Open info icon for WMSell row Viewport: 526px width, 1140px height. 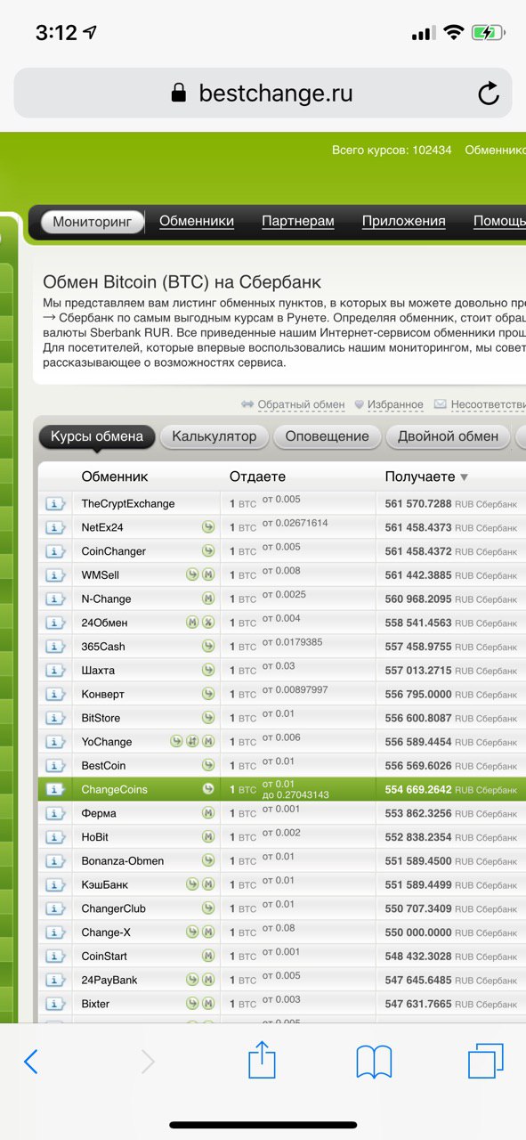pyautogui.click(x=56, y=575)
